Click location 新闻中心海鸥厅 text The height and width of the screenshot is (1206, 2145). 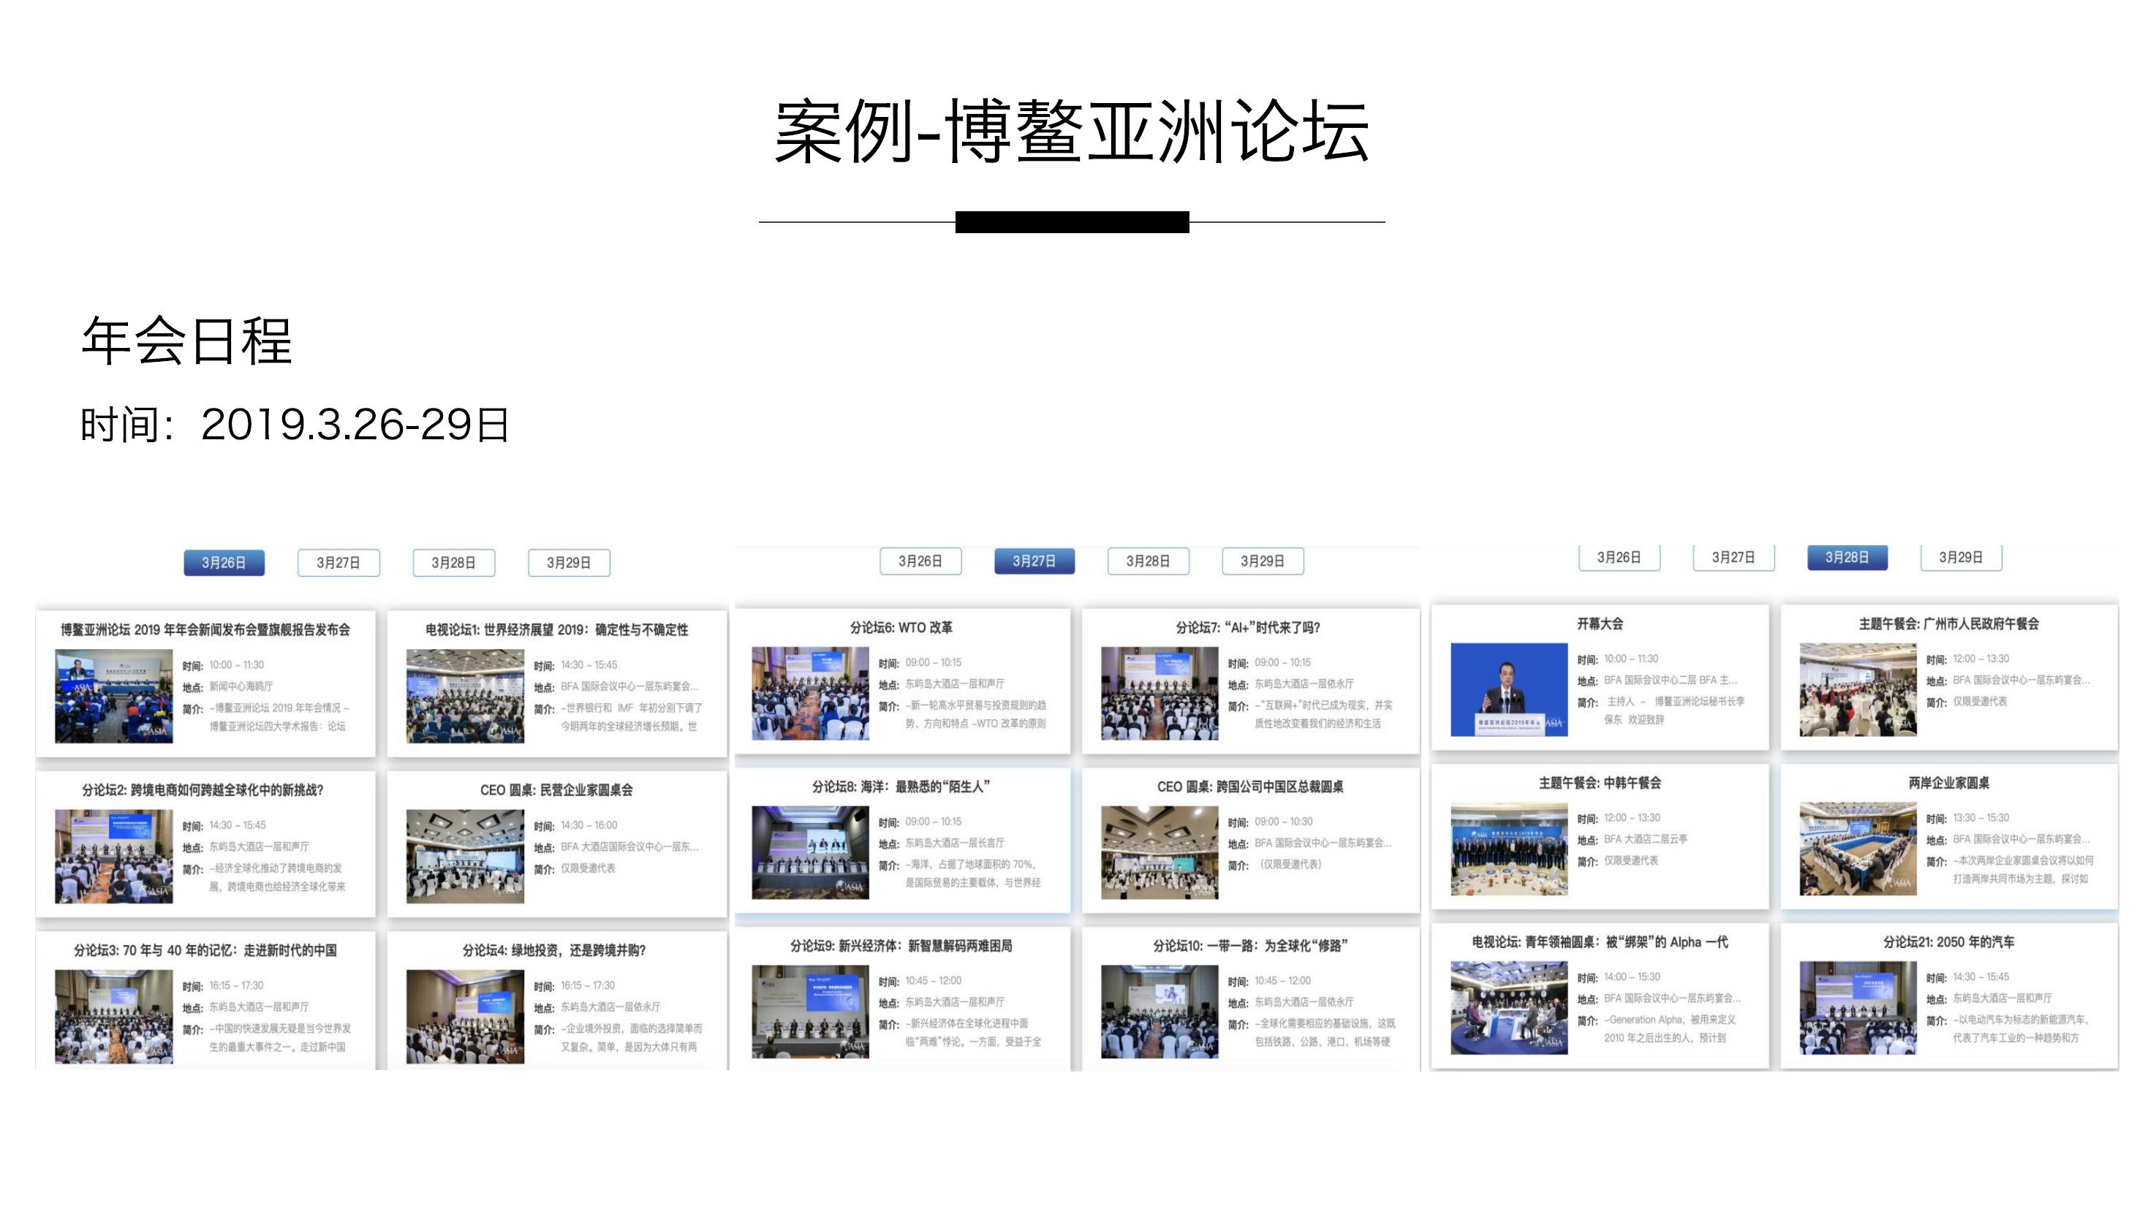click(241, 686)
